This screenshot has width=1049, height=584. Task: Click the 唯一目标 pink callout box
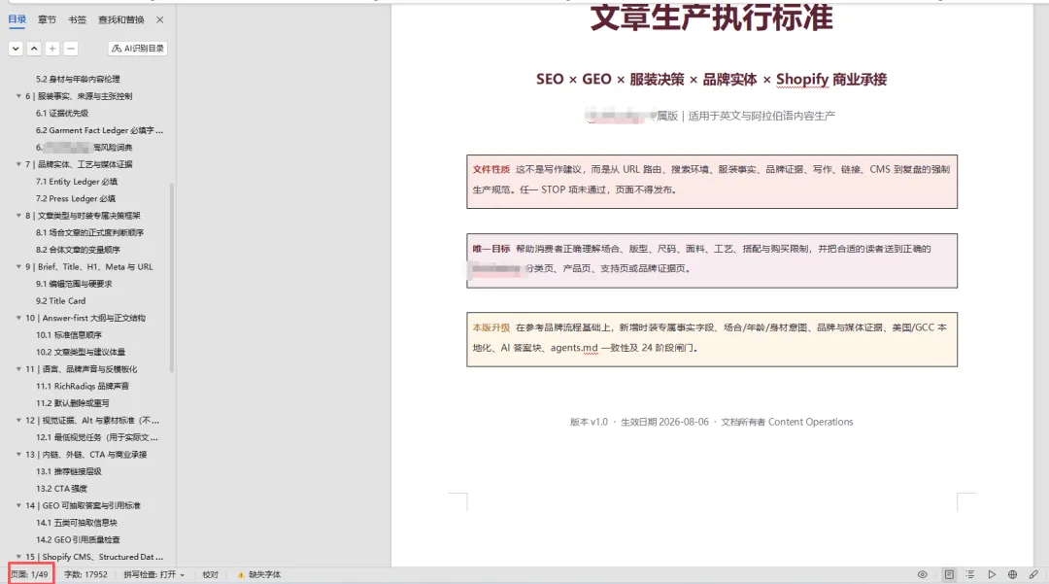click(712, 260)
